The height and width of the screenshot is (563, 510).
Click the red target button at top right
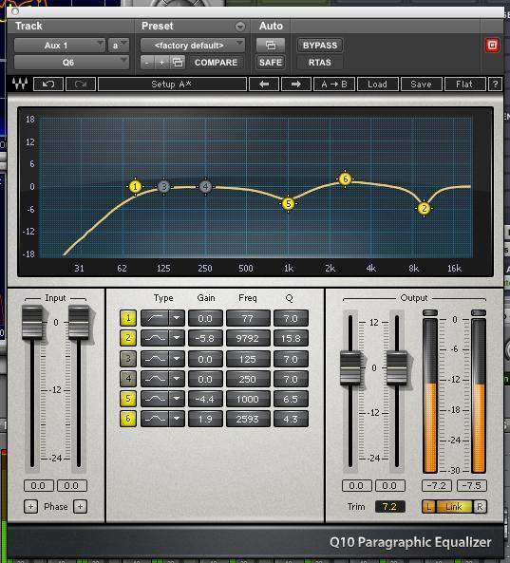(492, 46)
